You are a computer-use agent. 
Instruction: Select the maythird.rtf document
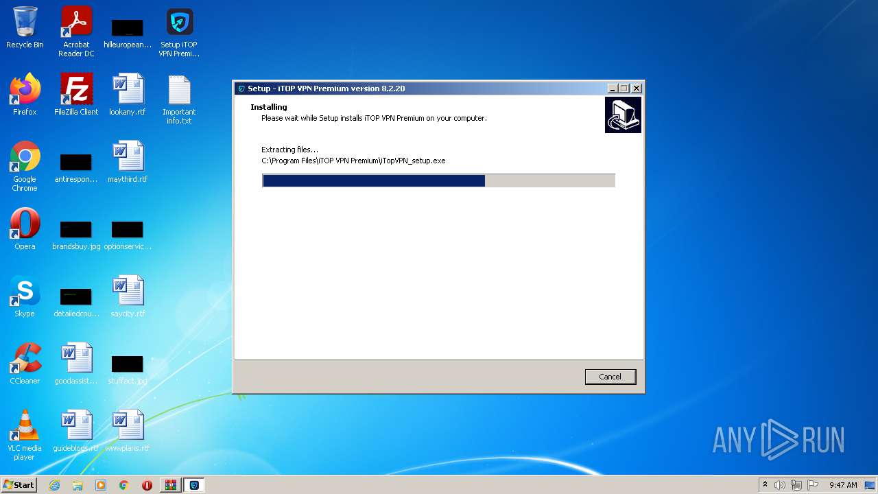click(128, 162)
